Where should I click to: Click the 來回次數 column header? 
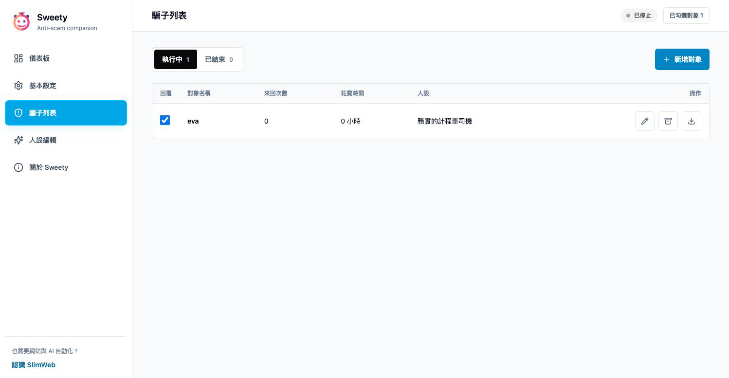tap(276, 93)
